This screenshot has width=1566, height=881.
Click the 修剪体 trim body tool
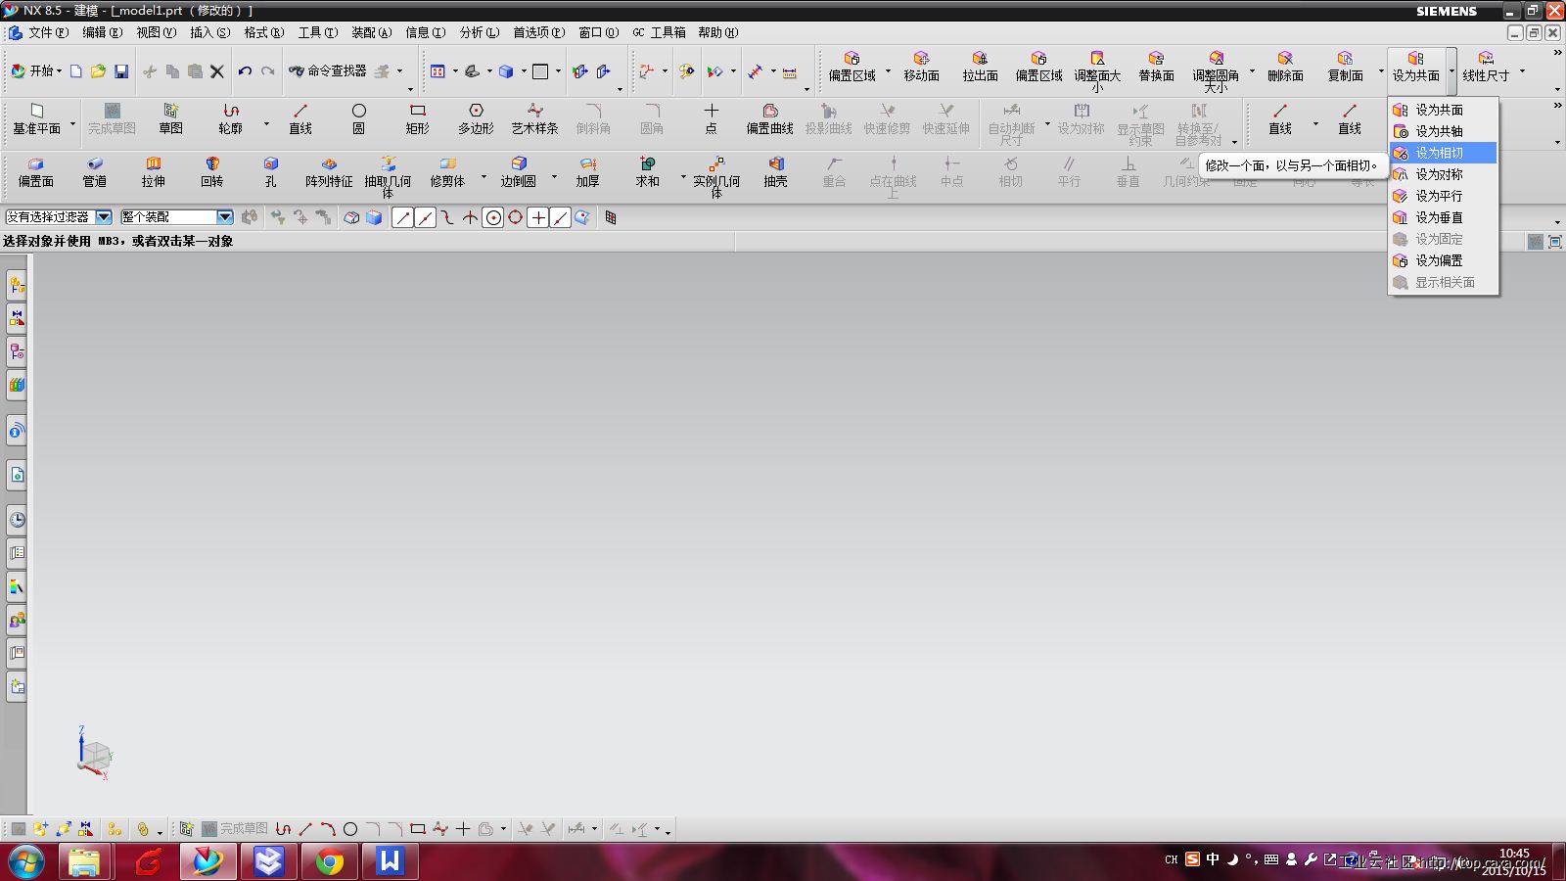point(447,172)
